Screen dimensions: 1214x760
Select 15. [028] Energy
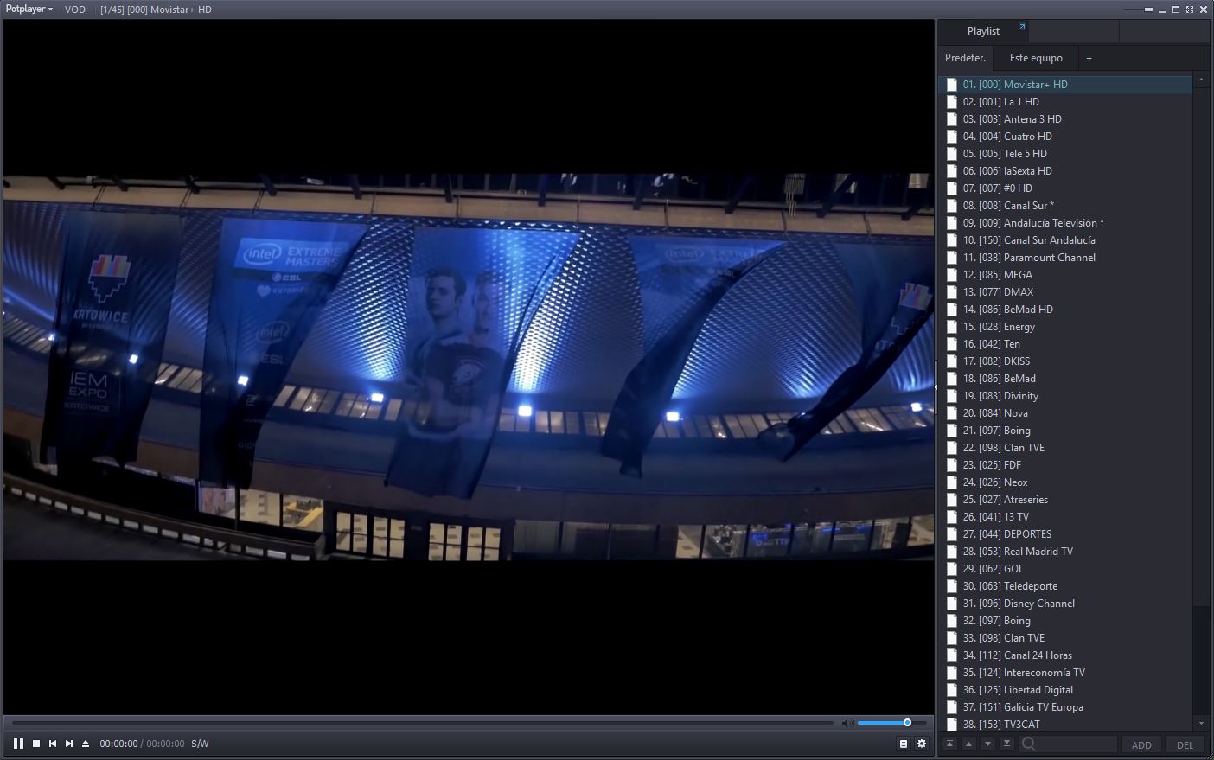[1065, 327]
